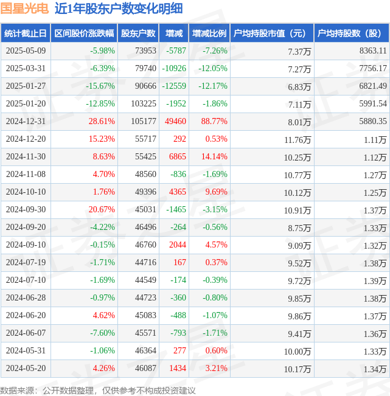The width and height of the screenshot is (390, 396).
Task: Click the data source disclaimer 数据来源 text
Action: (98, 391)
